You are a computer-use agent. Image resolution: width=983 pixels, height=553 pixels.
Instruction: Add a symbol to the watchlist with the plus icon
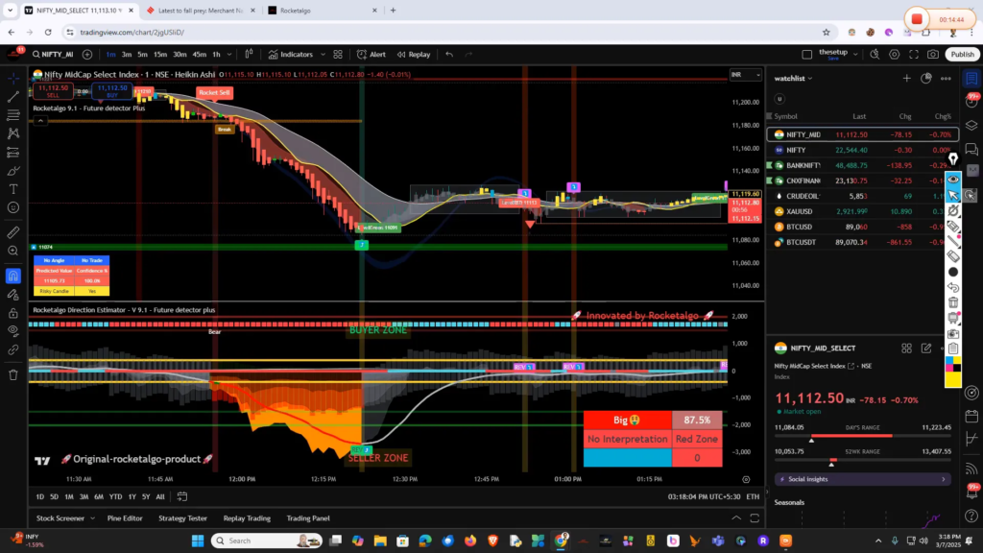[906, 79]
